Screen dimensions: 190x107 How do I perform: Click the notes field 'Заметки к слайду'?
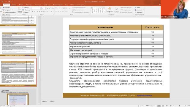click(47, 101)
